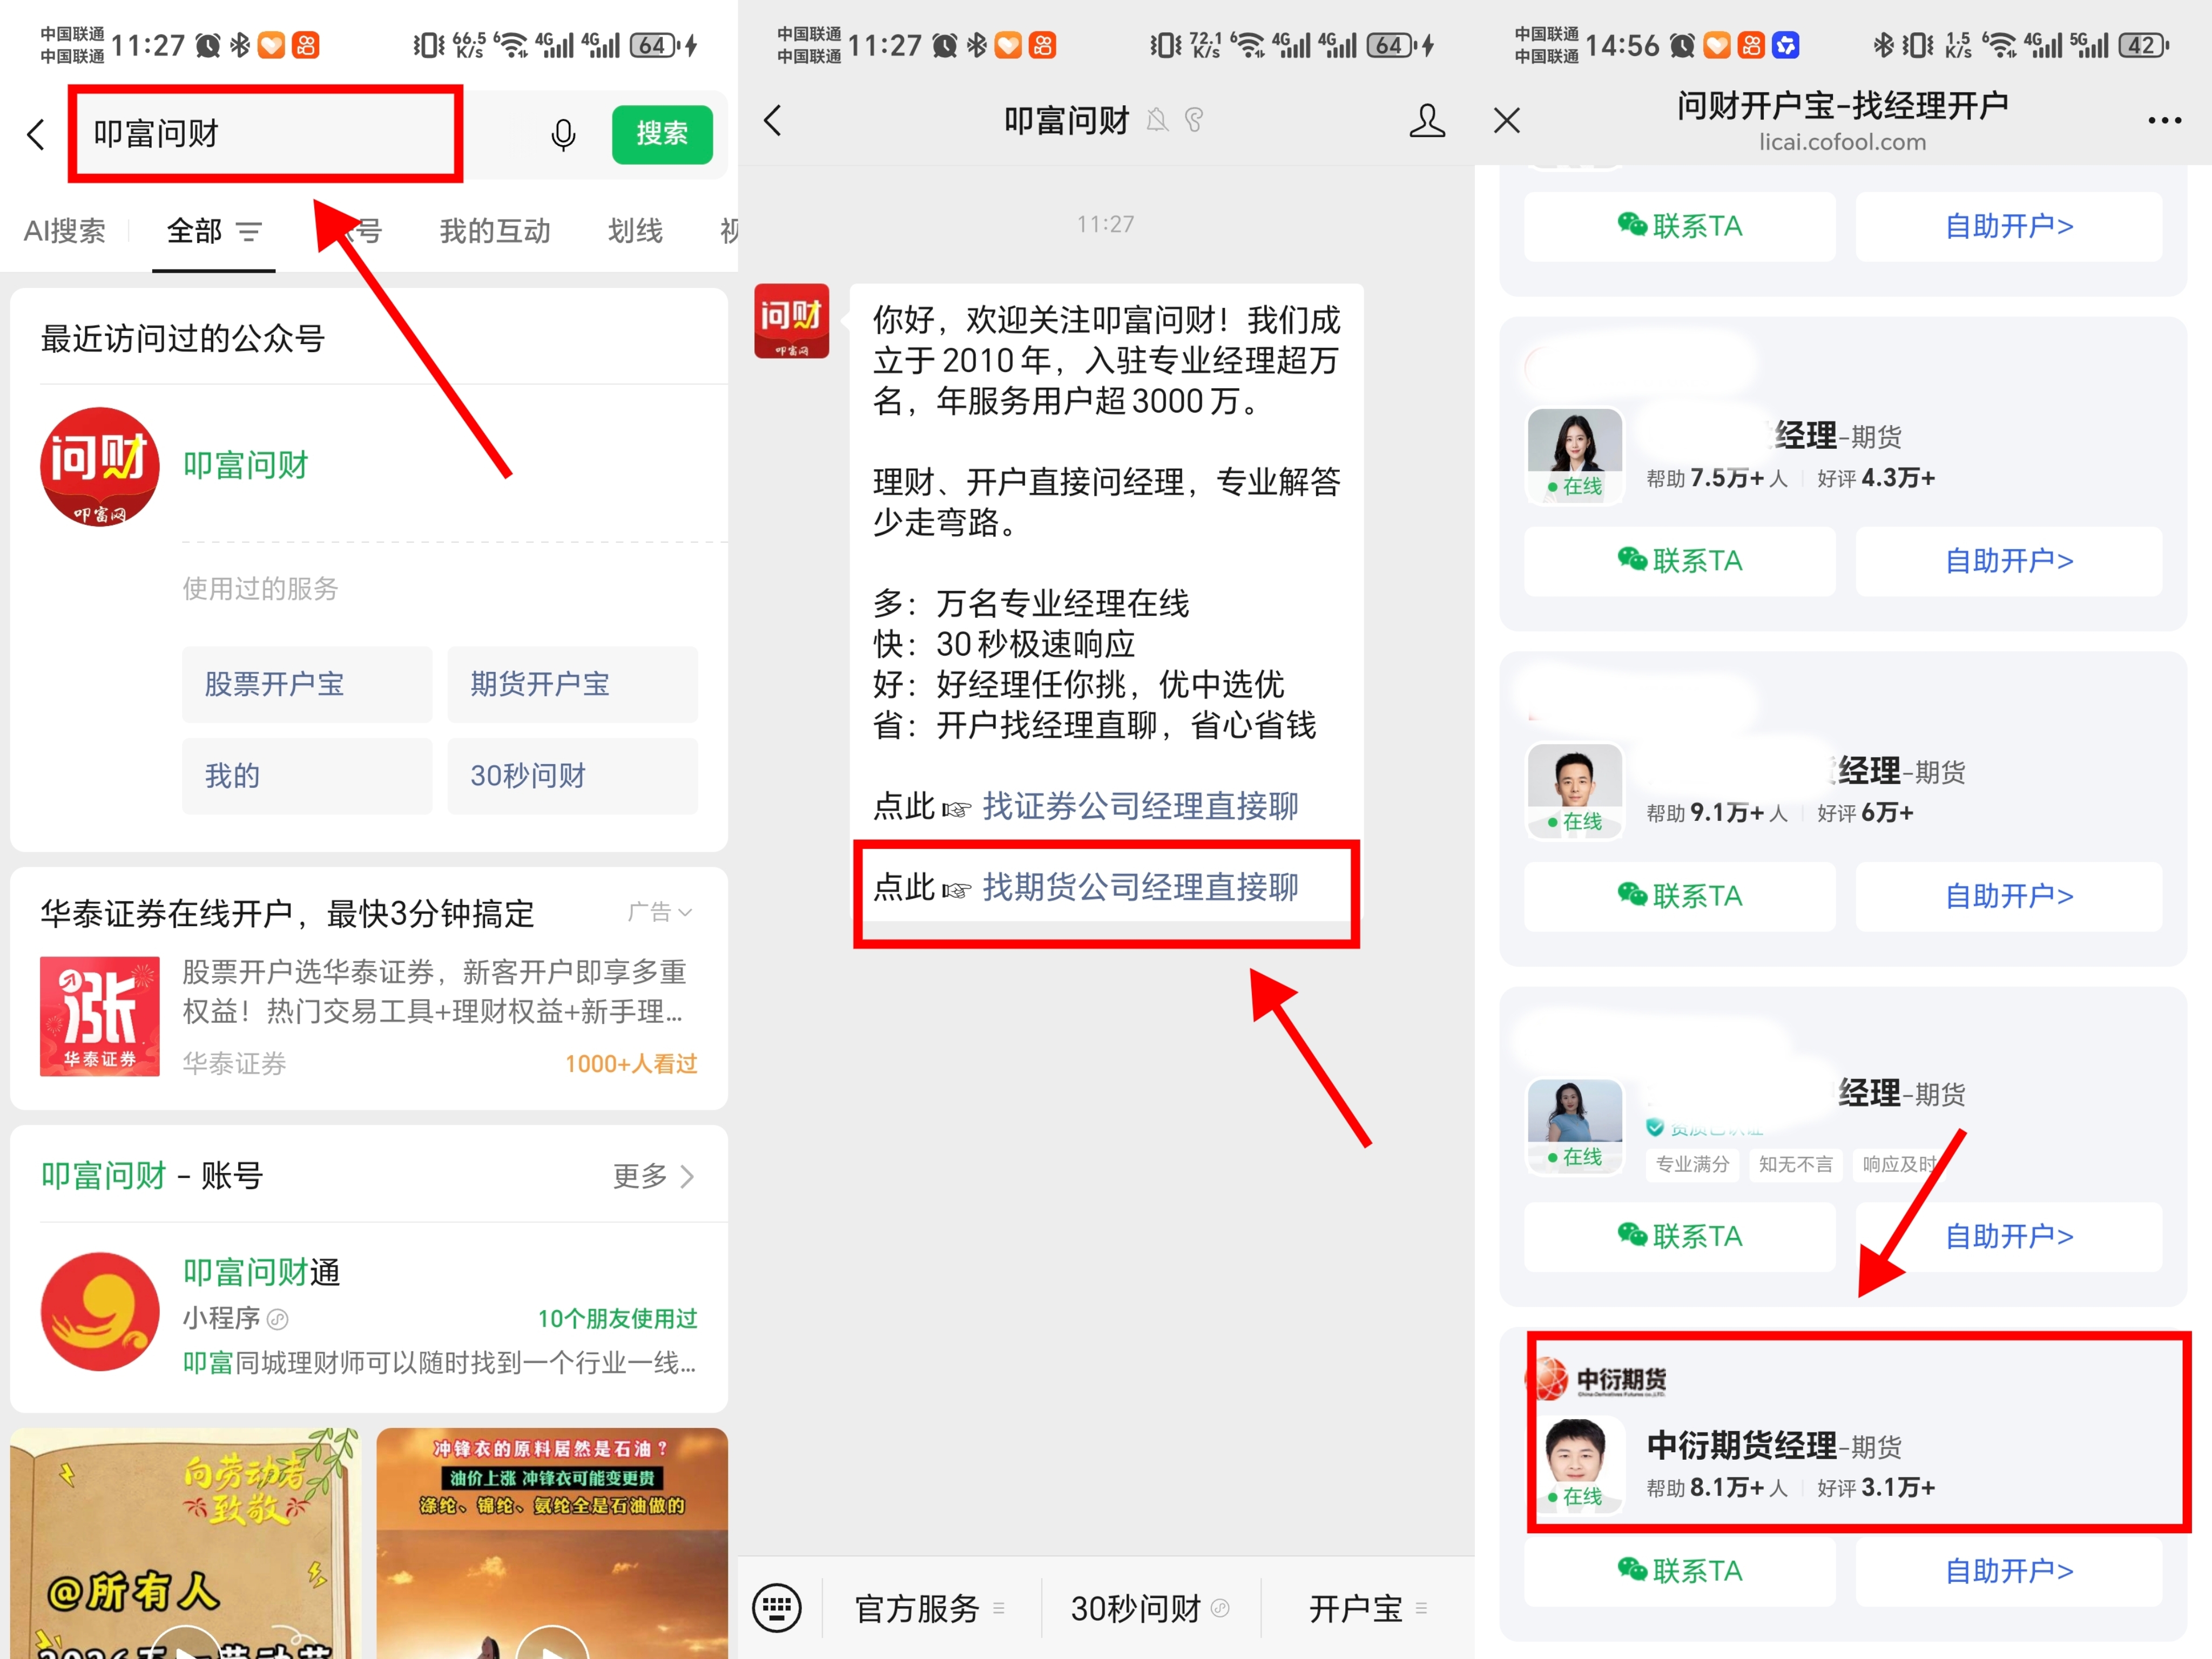This screenshot has height=1659, width=2212.
Task: Go back from the WeChat search screen
Action: click(37, 134)
